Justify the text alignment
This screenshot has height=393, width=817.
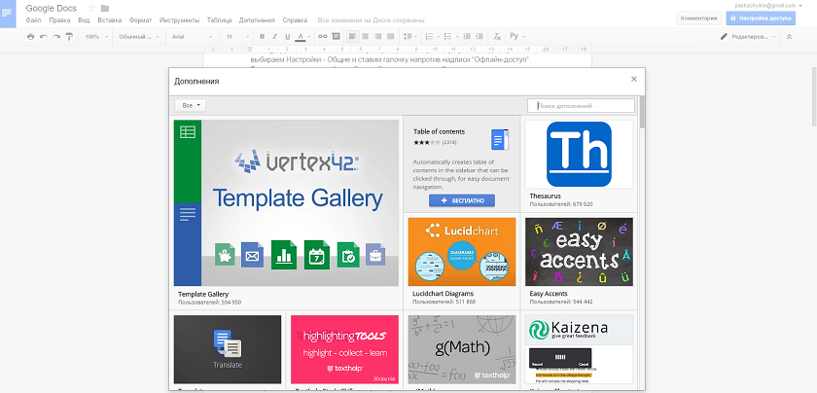(391, 37)
